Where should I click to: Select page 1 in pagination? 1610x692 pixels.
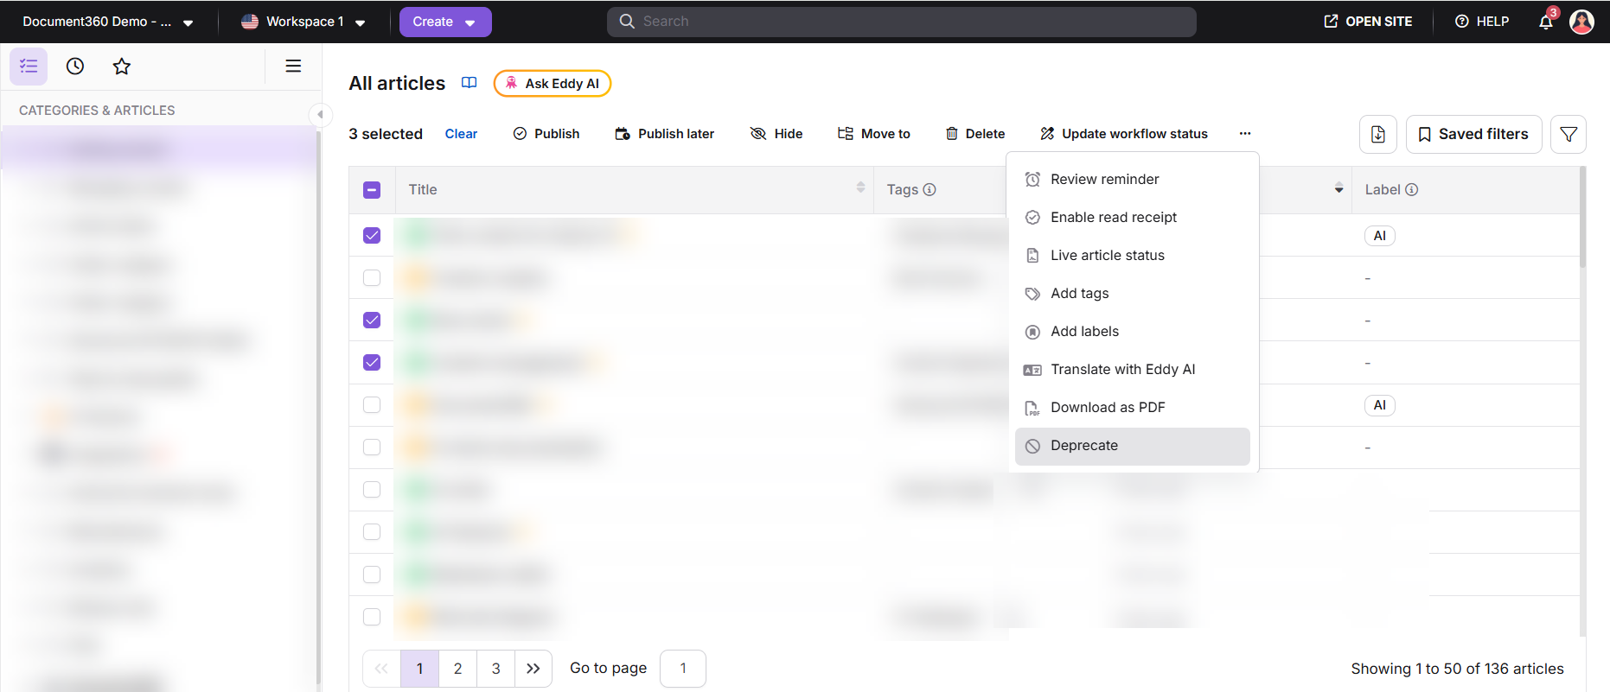tap(420, 669)
